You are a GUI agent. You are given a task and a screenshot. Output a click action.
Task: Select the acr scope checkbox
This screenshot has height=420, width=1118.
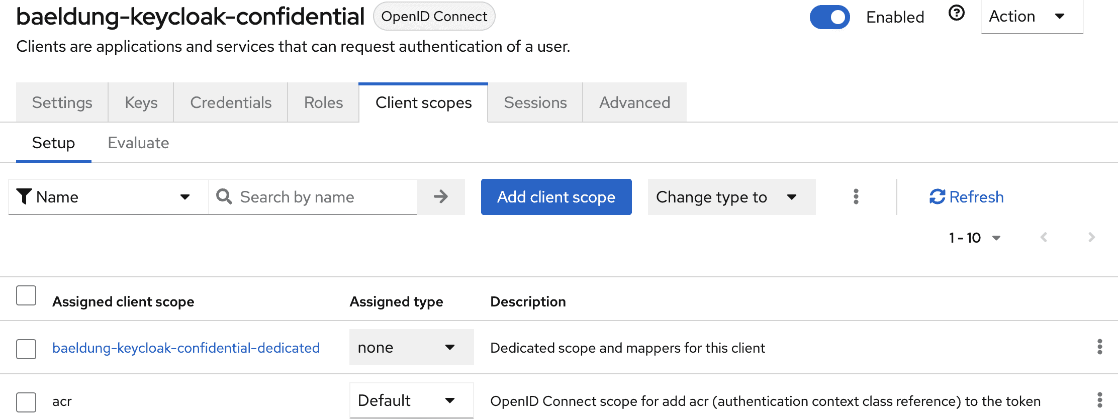[26, 402]
